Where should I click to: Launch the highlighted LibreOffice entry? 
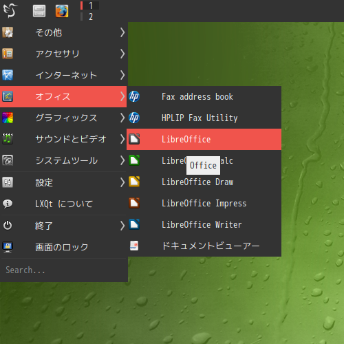click(x=204, y=139)
